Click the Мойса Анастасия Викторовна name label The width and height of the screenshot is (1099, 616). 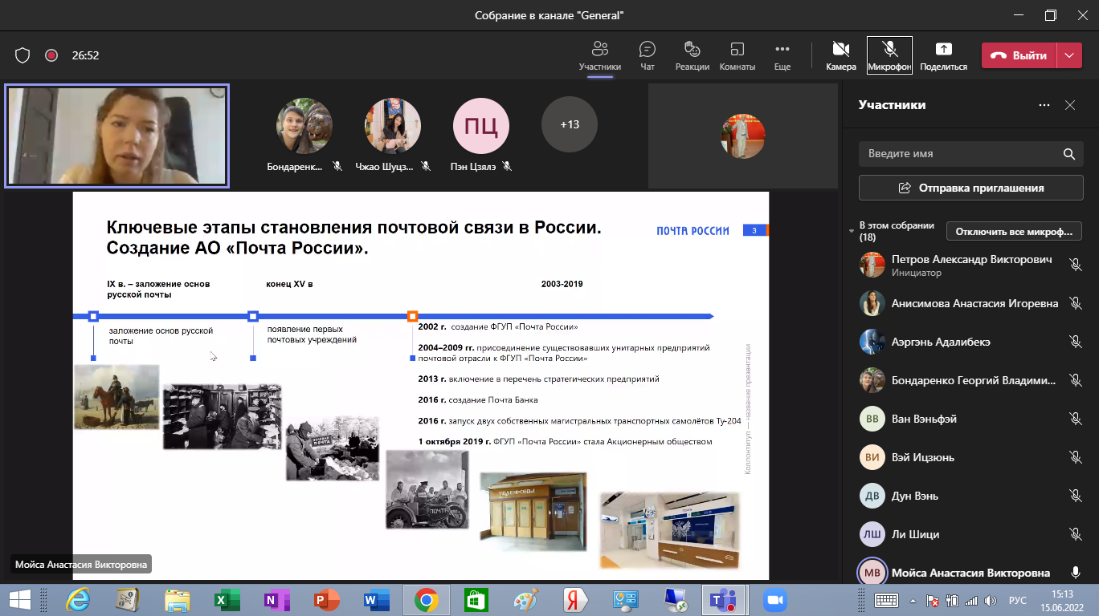click(x=81, y=565)
